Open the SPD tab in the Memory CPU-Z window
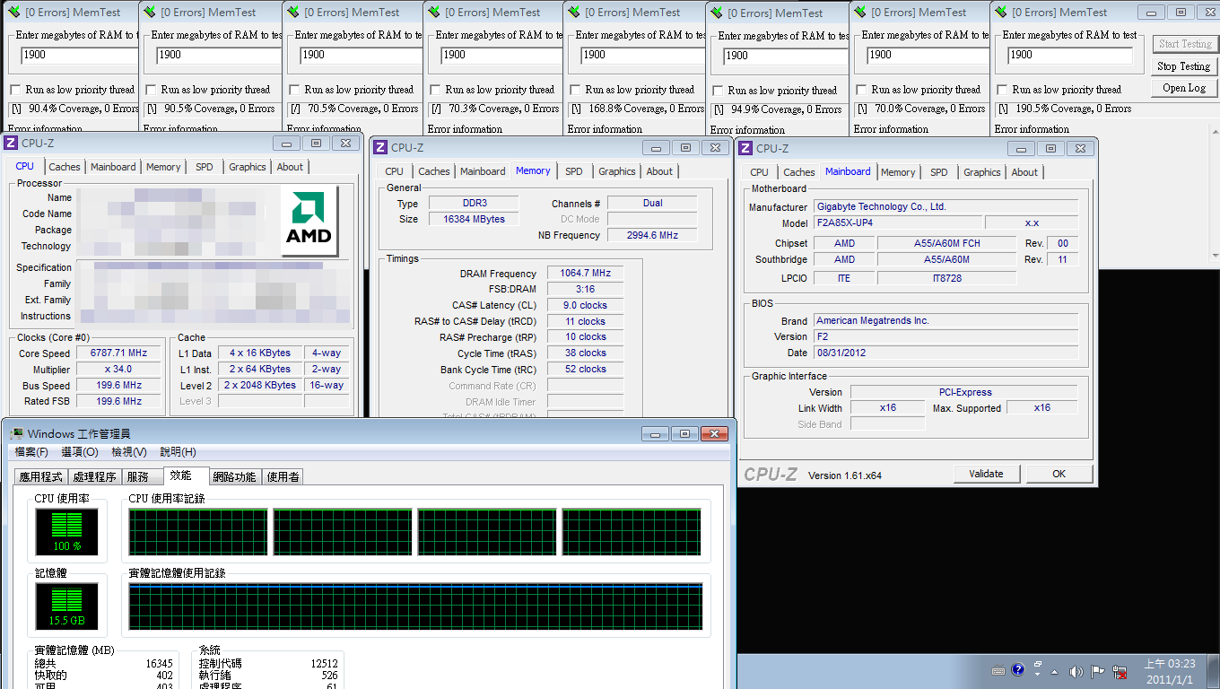1220x689 pixels. tap(574, 171)
